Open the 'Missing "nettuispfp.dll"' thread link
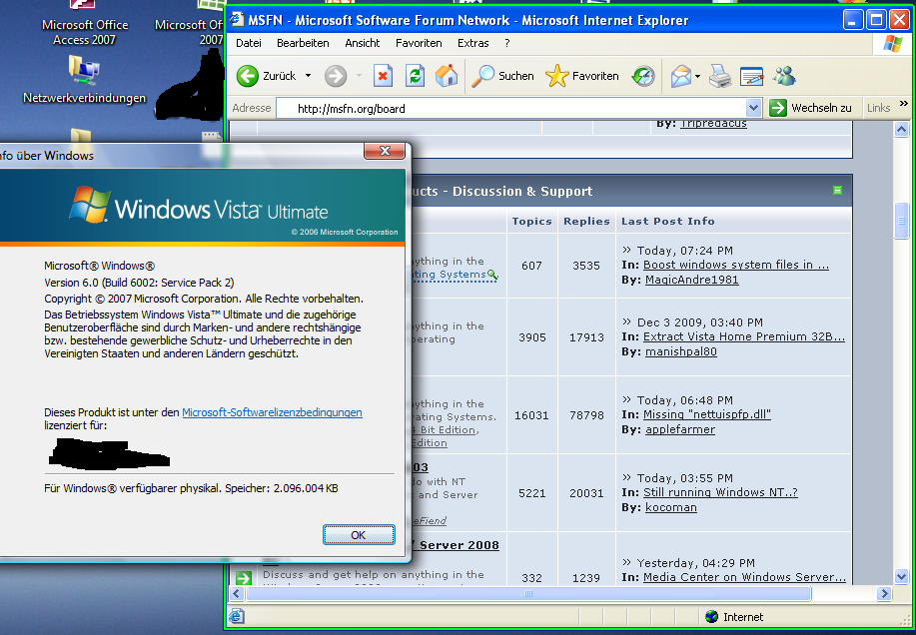The height and width of the screenshot is (635, 916). click(x=707, y=414)
